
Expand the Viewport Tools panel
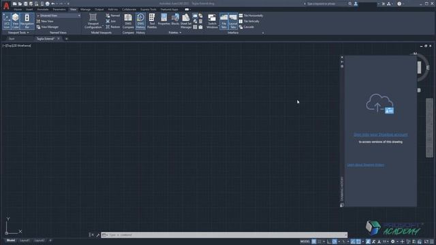pyautogui.click(x=18, y=33)
